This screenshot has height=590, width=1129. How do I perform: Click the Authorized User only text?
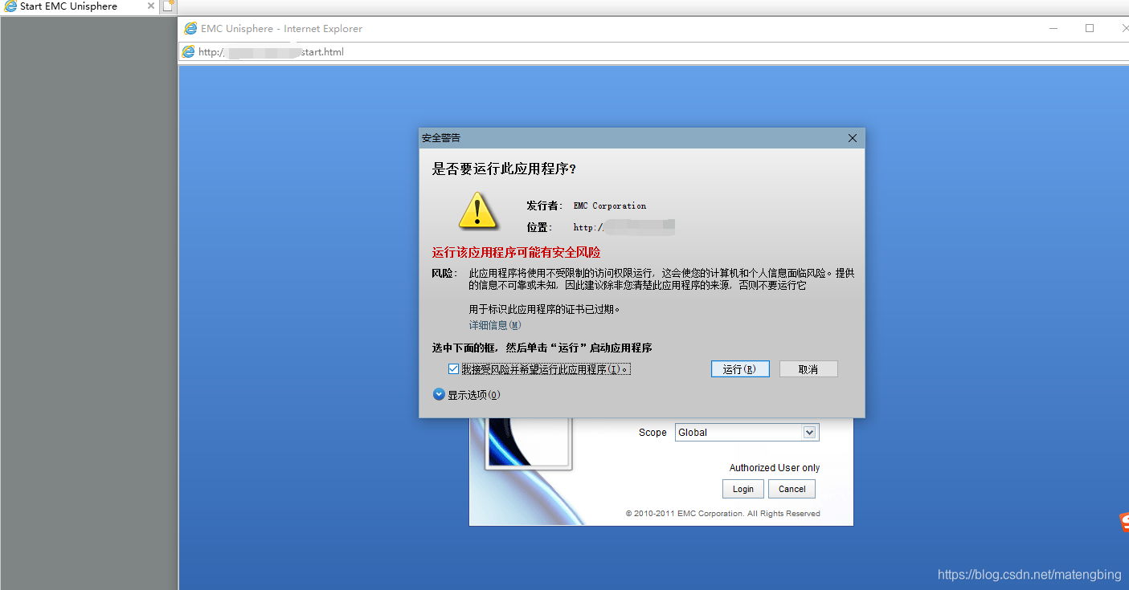click(775, 468)
